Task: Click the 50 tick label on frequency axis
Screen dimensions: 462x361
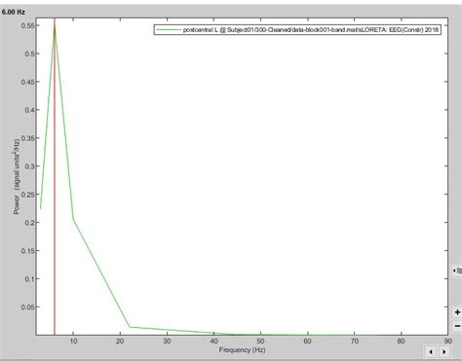Action: click(x=260, y=341)
